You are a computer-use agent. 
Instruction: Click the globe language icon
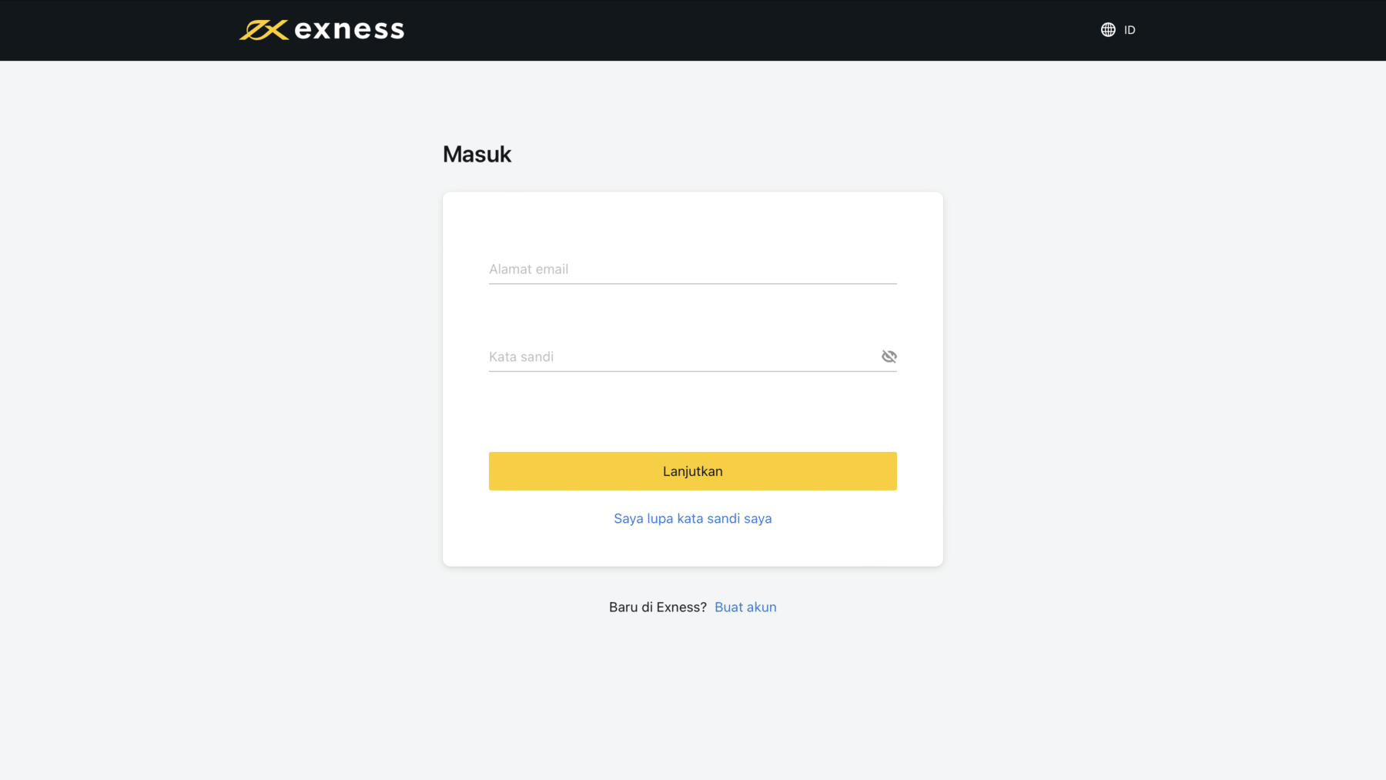coord(1108,30)
